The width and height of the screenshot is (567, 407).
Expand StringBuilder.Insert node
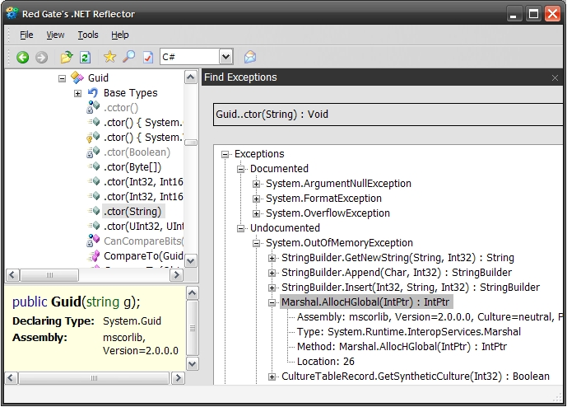272,288
